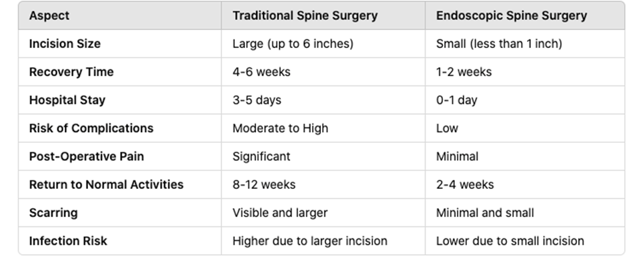Click the Hospital Stay row label

pyautogui.click(x=67, y=100)
